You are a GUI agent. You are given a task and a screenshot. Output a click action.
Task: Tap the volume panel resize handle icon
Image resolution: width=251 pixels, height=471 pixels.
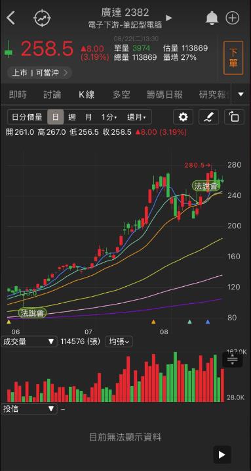coord(233,359)
